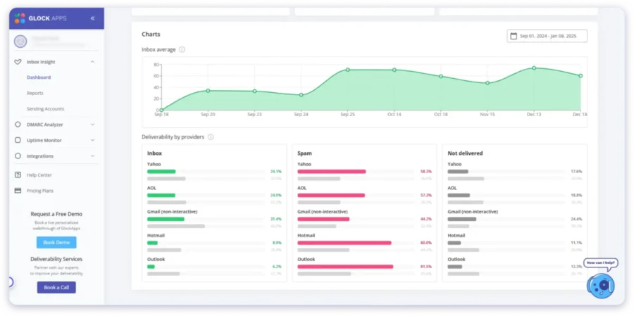This screenshot has height=316, width=634.
Task: Click the user profile avatar
Action: tap(20, 42)
